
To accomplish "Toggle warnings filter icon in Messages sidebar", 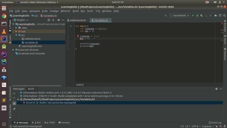I will tap(14, 103).
